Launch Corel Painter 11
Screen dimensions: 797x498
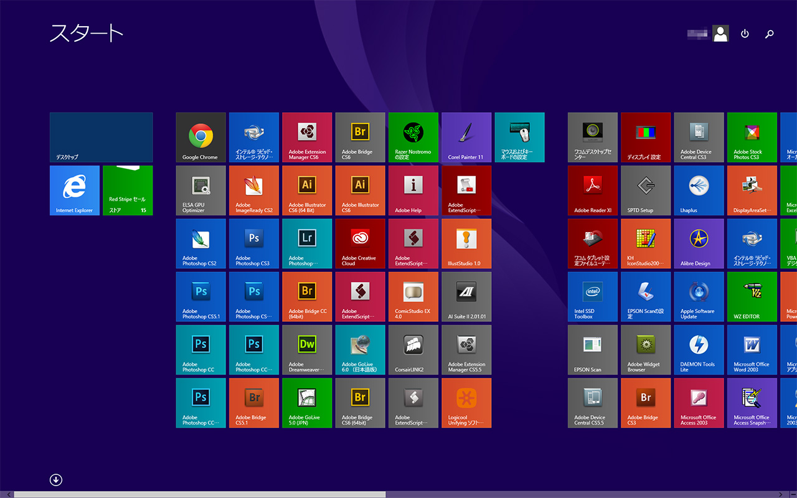[466, 138]
